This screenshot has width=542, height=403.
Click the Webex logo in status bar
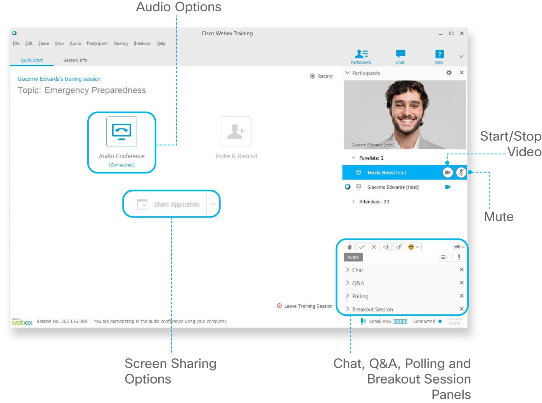22,322
